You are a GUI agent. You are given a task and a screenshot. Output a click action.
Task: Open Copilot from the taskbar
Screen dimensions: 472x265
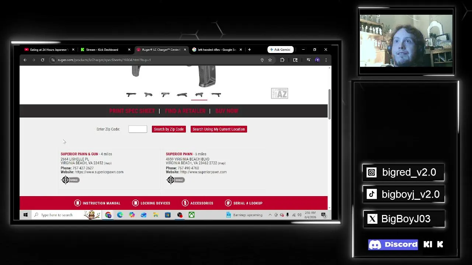[x=132, y=215]
